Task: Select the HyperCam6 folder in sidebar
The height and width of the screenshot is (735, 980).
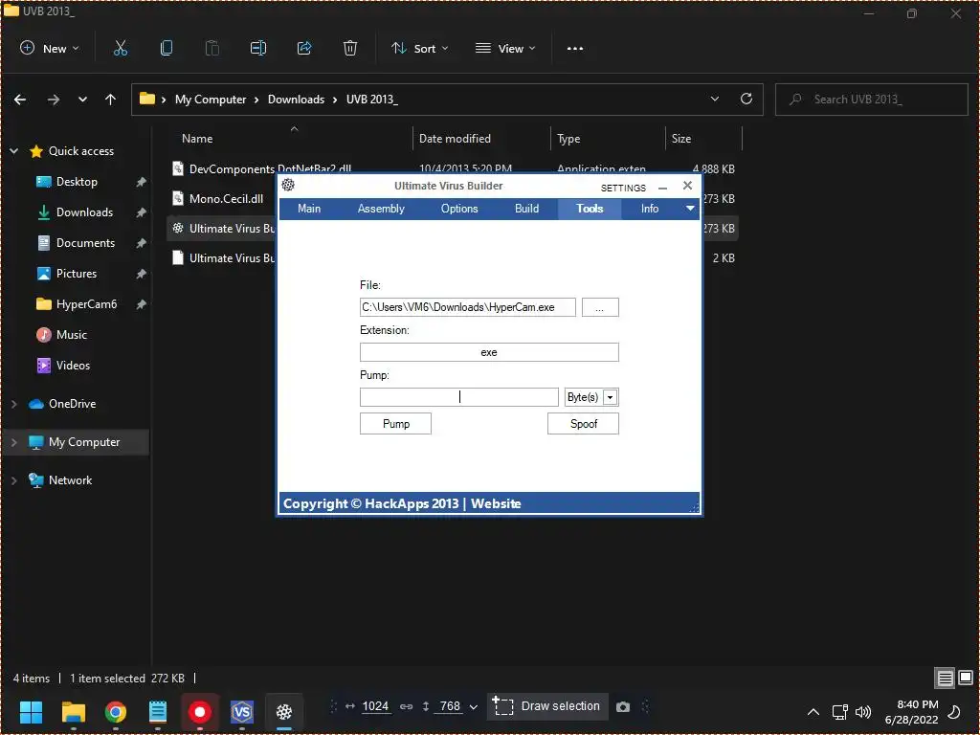Action: [86, 304]
